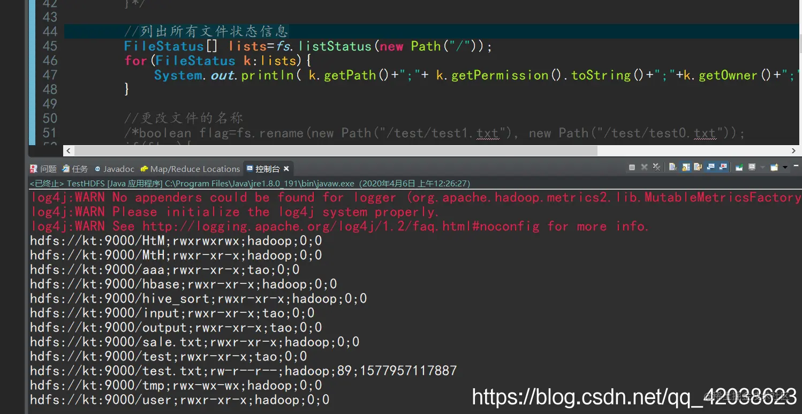802x414 pixels.
Task: Click the comment line 列出所有文件状态信息
Action: 206,32
